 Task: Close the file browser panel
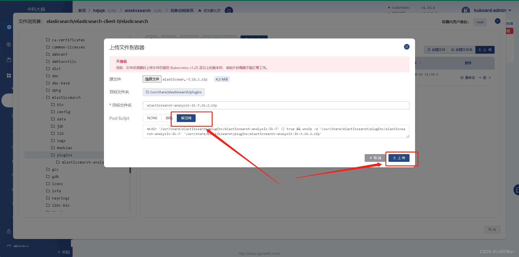coord(498,21)
